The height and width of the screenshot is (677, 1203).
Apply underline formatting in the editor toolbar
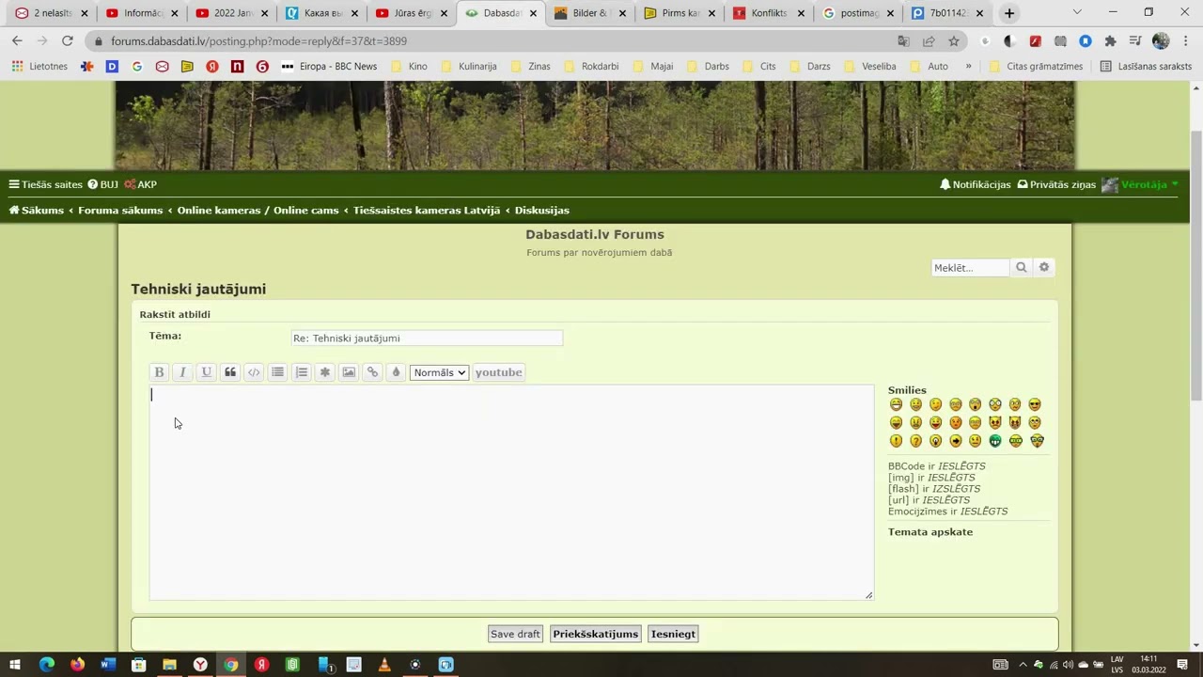point(206,372)
